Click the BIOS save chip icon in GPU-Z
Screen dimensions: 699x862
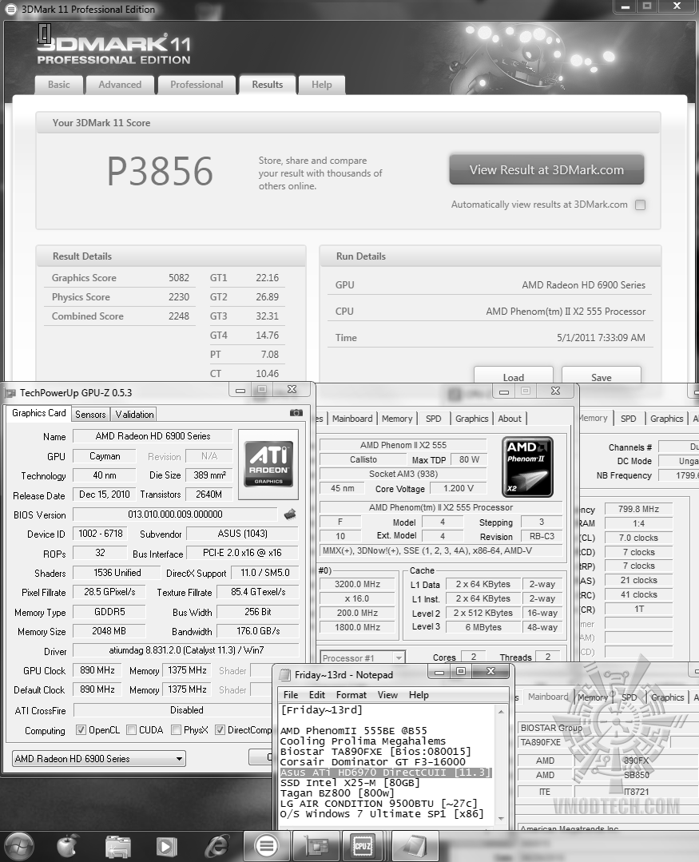click(290, 514)
